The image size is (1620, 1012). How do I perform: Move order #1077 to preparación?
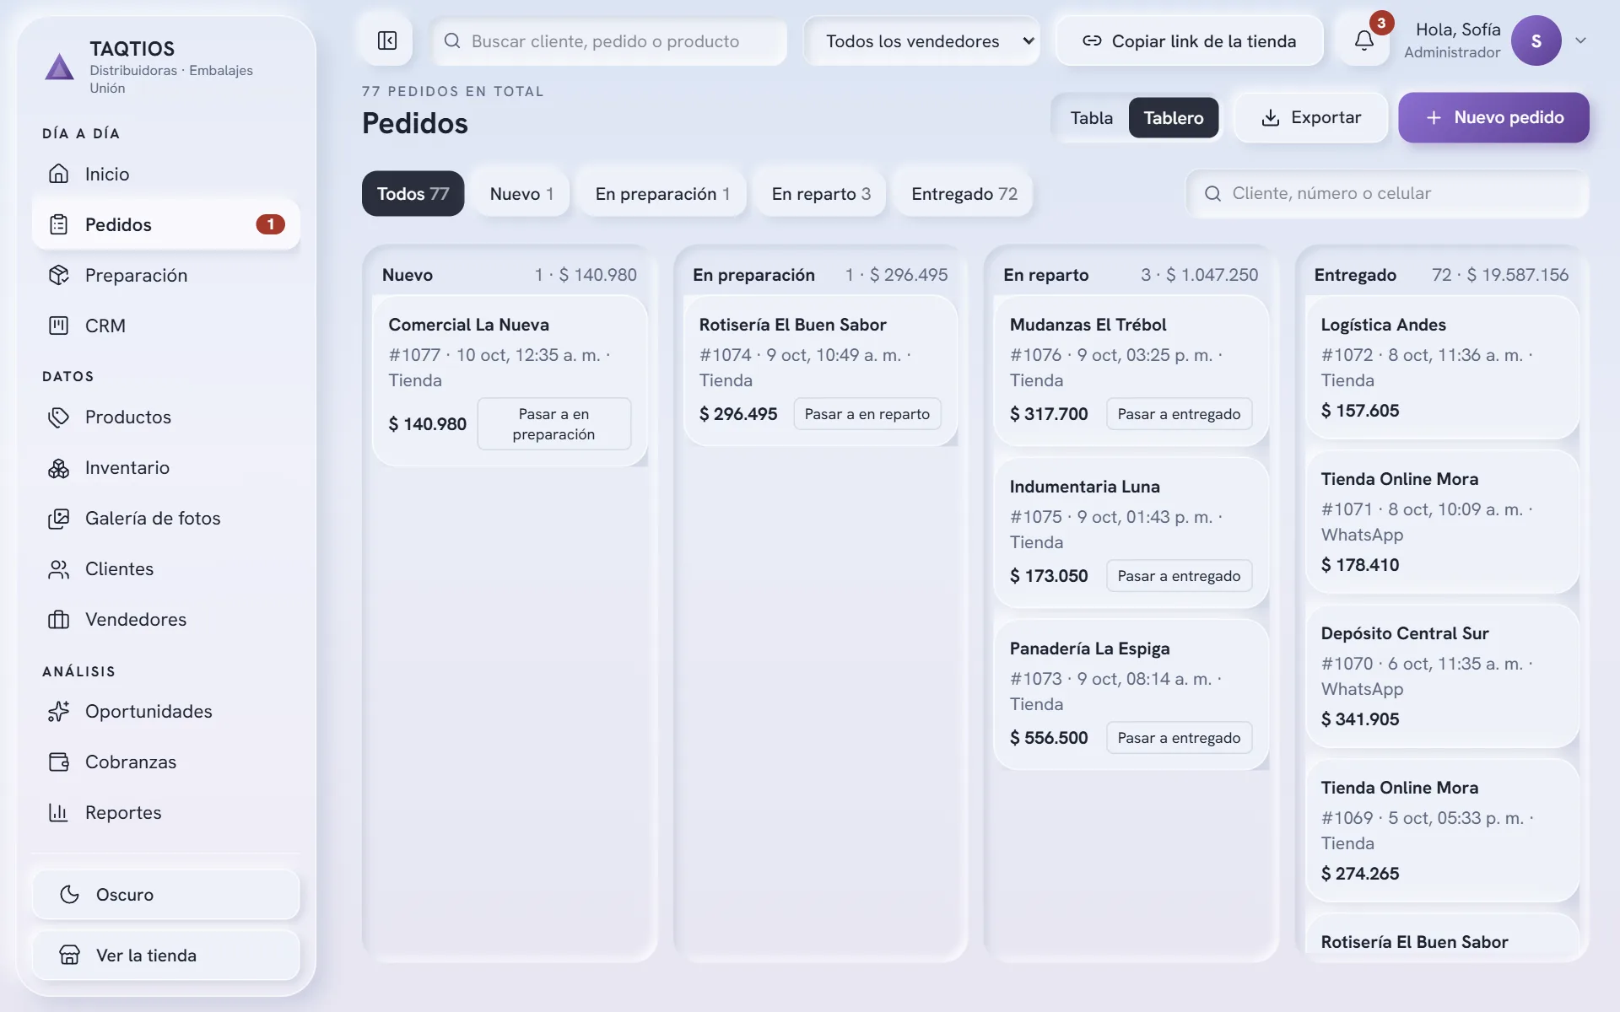pyautogui.click(x=553, y=423)
